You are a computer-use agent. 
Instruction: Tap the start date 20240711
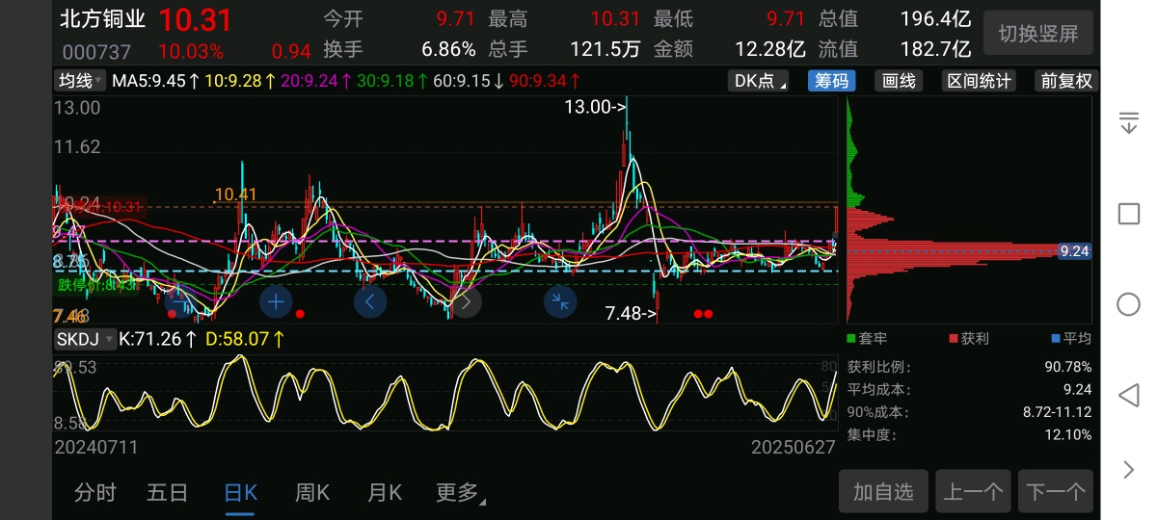96,448
